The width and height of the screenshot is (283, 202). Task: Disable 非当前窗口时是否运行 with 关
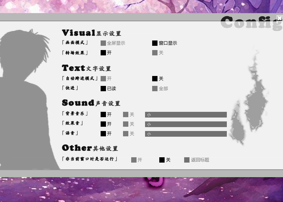coord(165,160)
